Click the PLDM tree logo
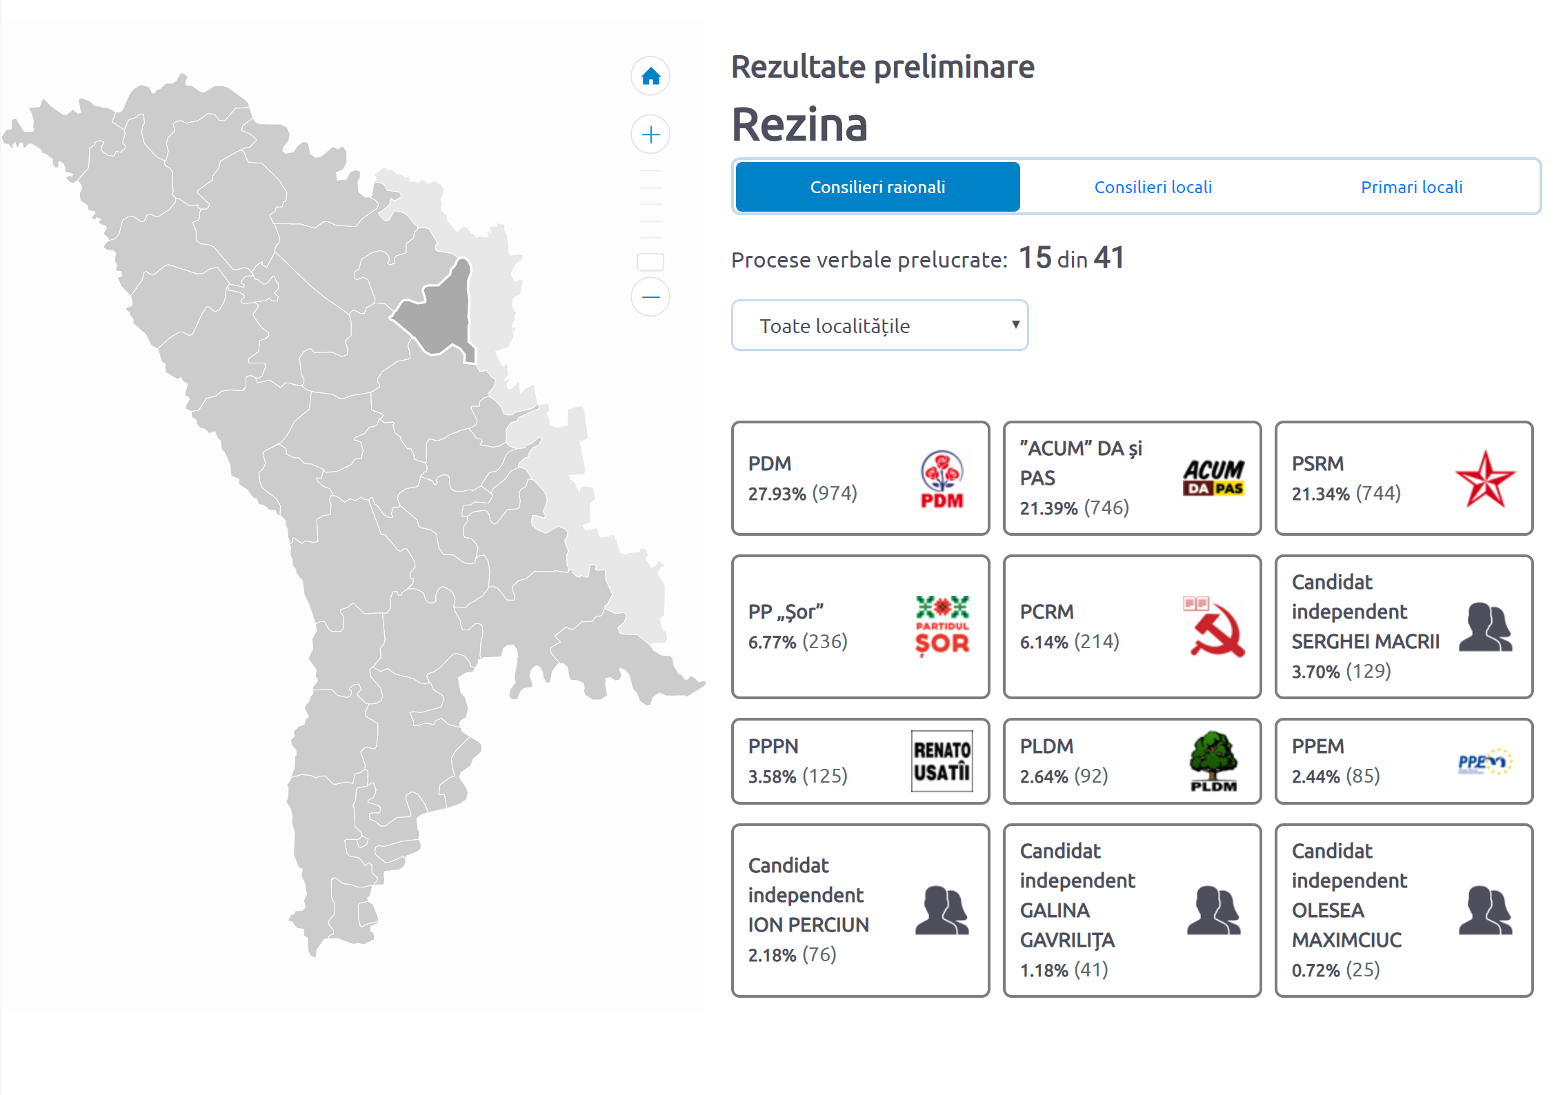The image size is (1563, 1095). 1213,761
